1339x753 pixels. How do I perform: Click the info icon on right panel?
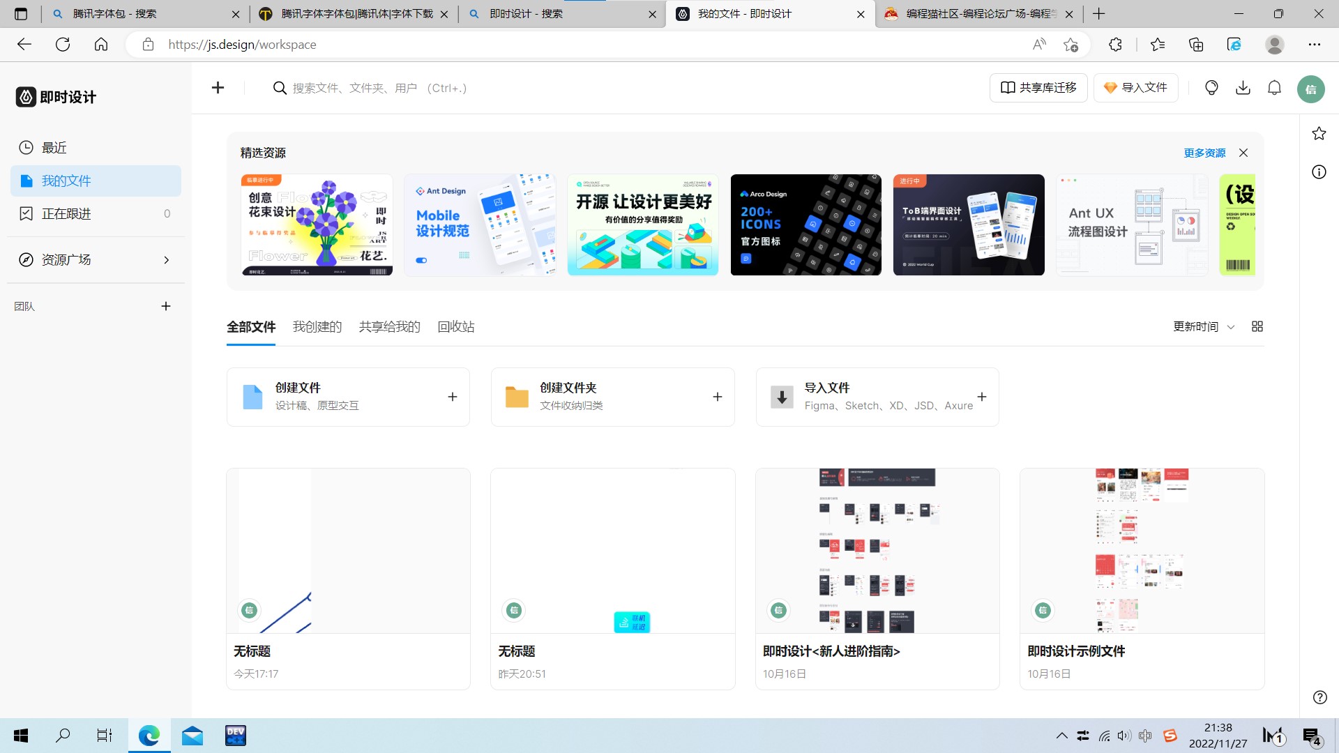(1319, 172)
